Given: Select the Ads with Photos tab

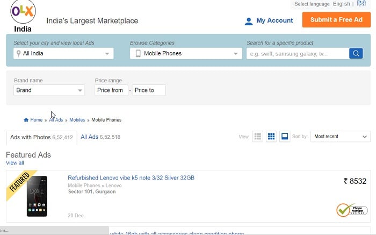Looking at the screenshot, I should point(41,137).
